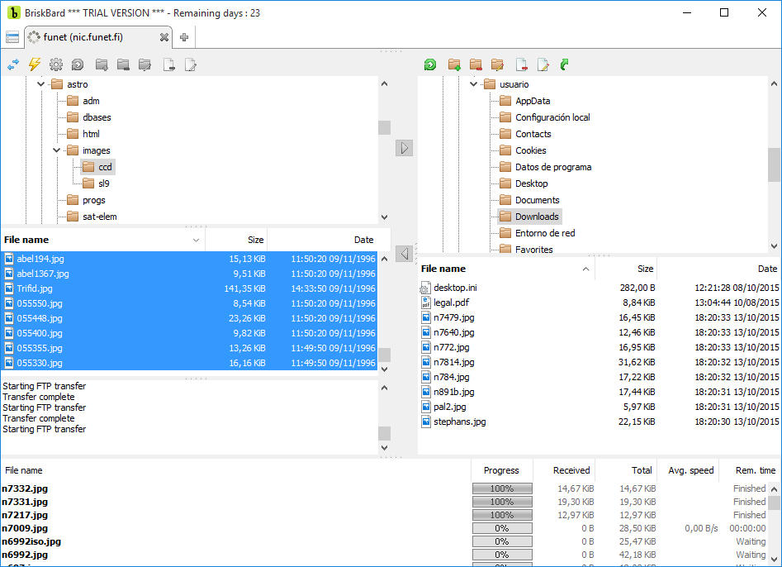The height and width of the screenshot is (567, 782).
Task: Sort local files by Date column
Action: pos(718,269)
